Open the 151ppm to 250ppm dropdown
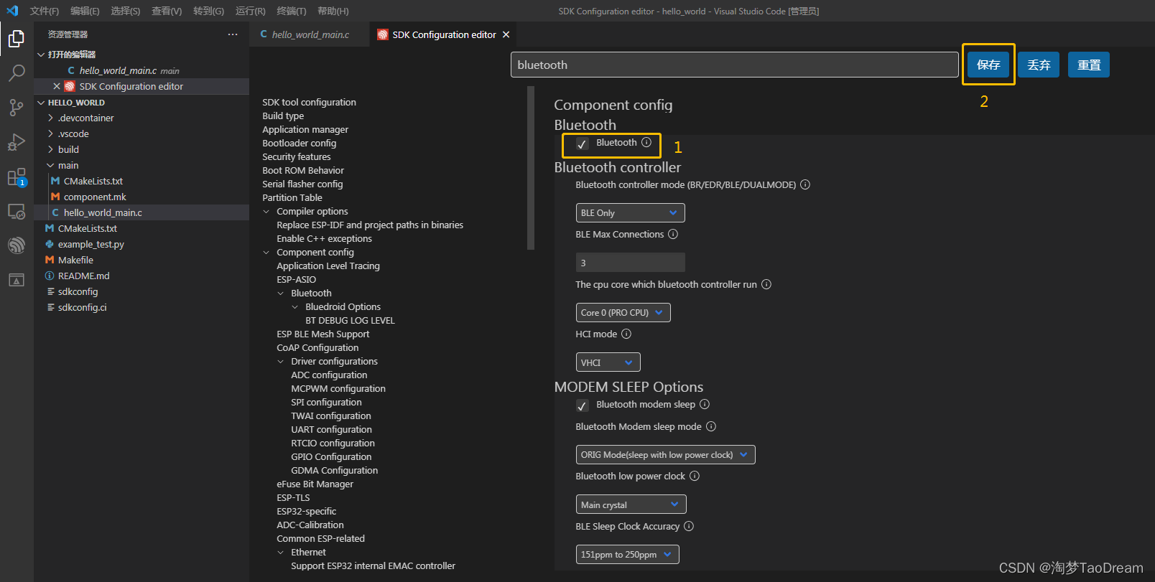This screenshot has height=582, width=1155. (x=627, y=554)
